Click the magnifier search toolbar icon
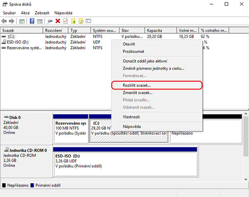 click(x=81, y=21)
